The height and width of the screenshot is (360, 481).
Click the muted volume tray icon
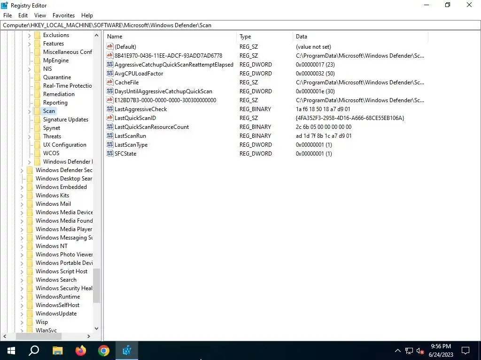(x=420, y=351)
